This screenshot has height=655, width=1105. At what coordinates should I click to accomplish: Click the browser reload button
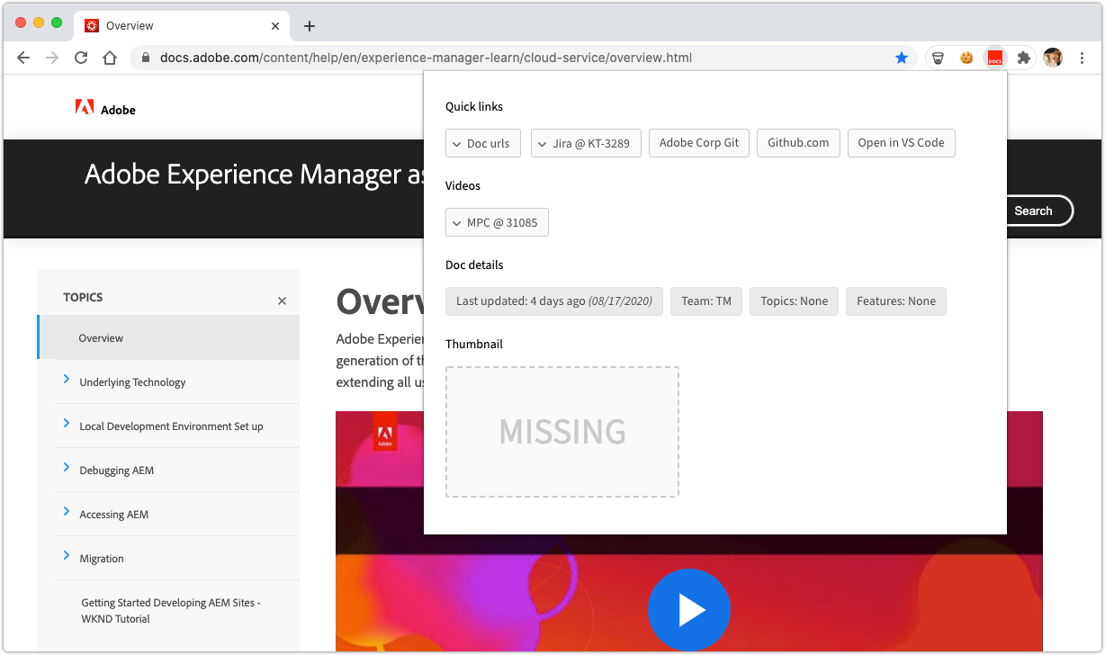pos(81,58)
